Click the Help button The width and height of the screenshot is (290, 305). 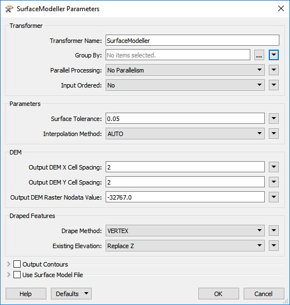tap(26, 293)
